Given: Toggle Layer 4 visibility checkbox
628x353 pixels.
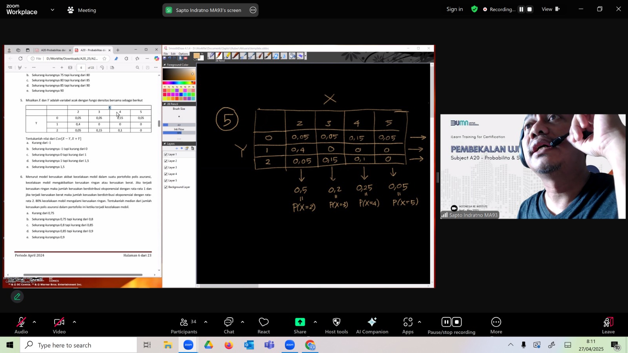Looking at the screenshot, I should coord(166,174).
